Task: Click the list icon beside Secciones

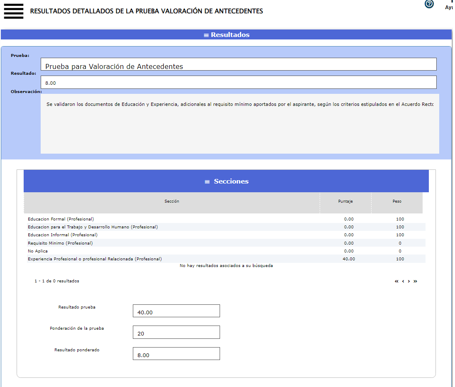Action: (x=207, y=182)
